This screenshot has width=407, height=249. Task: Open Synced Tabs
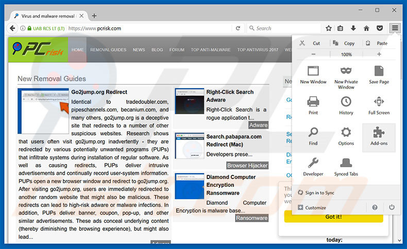click(x=346, y=167)
